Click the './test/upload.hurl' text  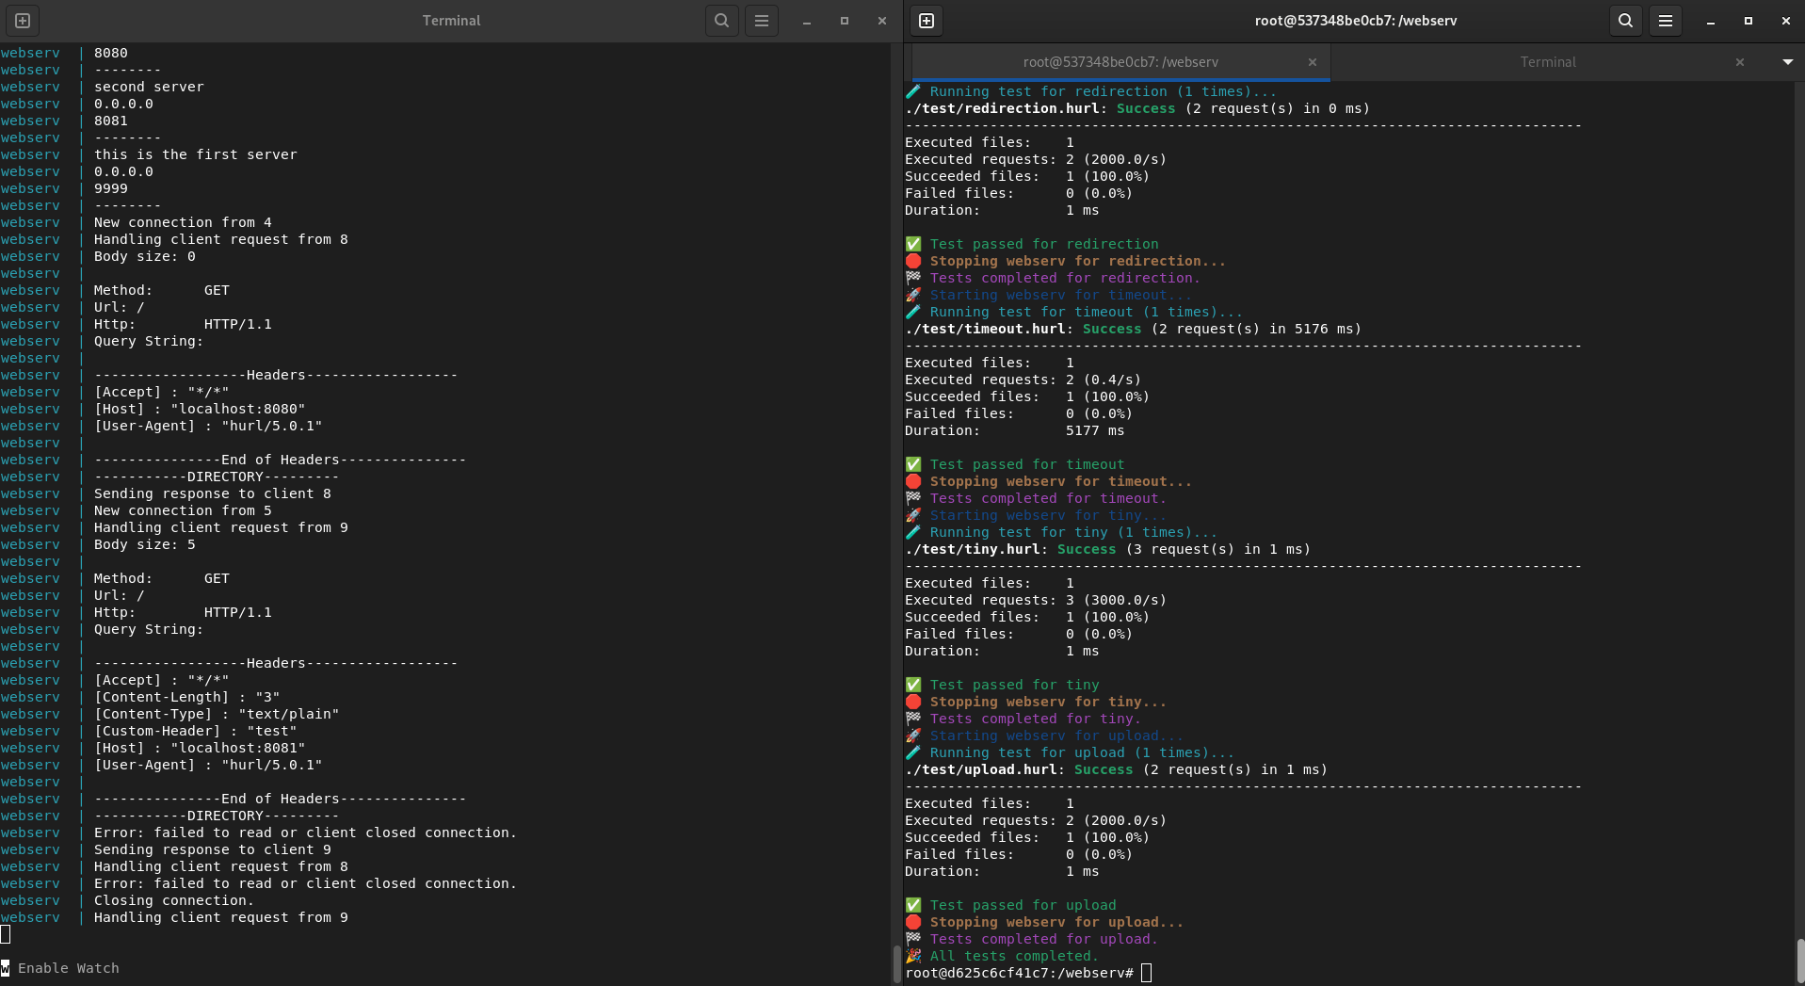(x=982, y=769)
